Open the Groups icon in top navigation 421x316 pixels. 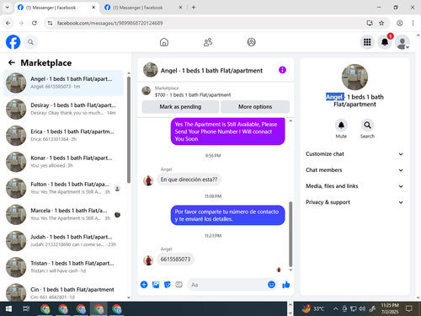[251, 42]
